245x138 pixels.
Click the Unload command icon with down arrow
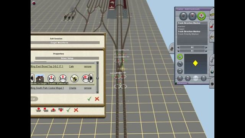point(63,78)
